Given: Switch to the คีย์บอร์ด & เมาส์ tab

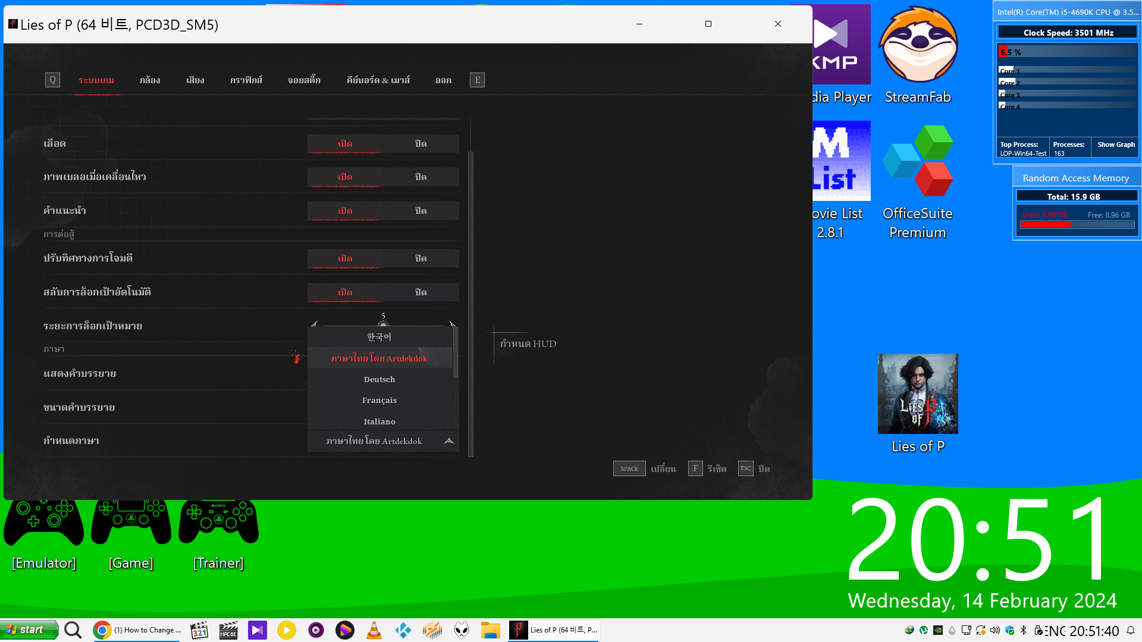Looking at the screenshot, I should point(378,80).
